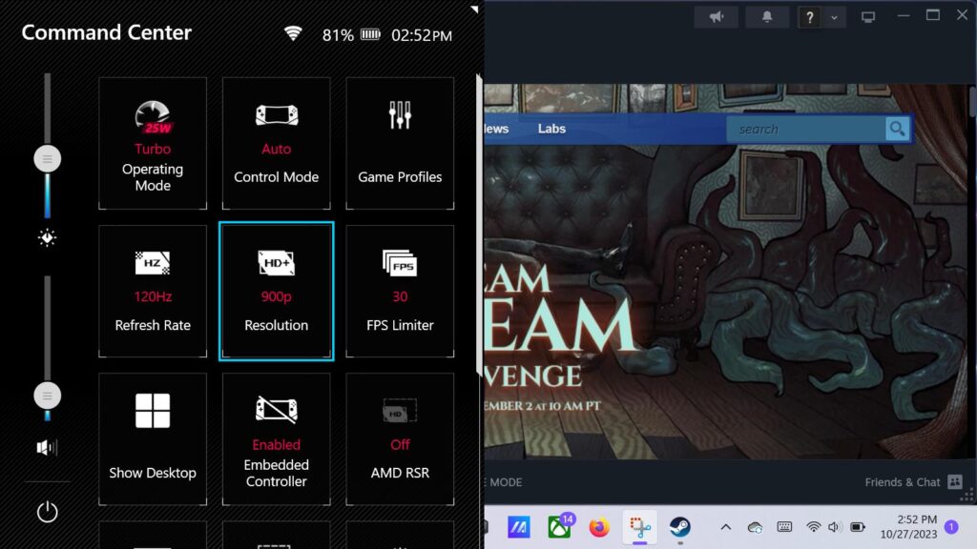Viewport: 977px width, 549px height.
Task: Click the Steam store search field
Action: (x=807, y=129)
